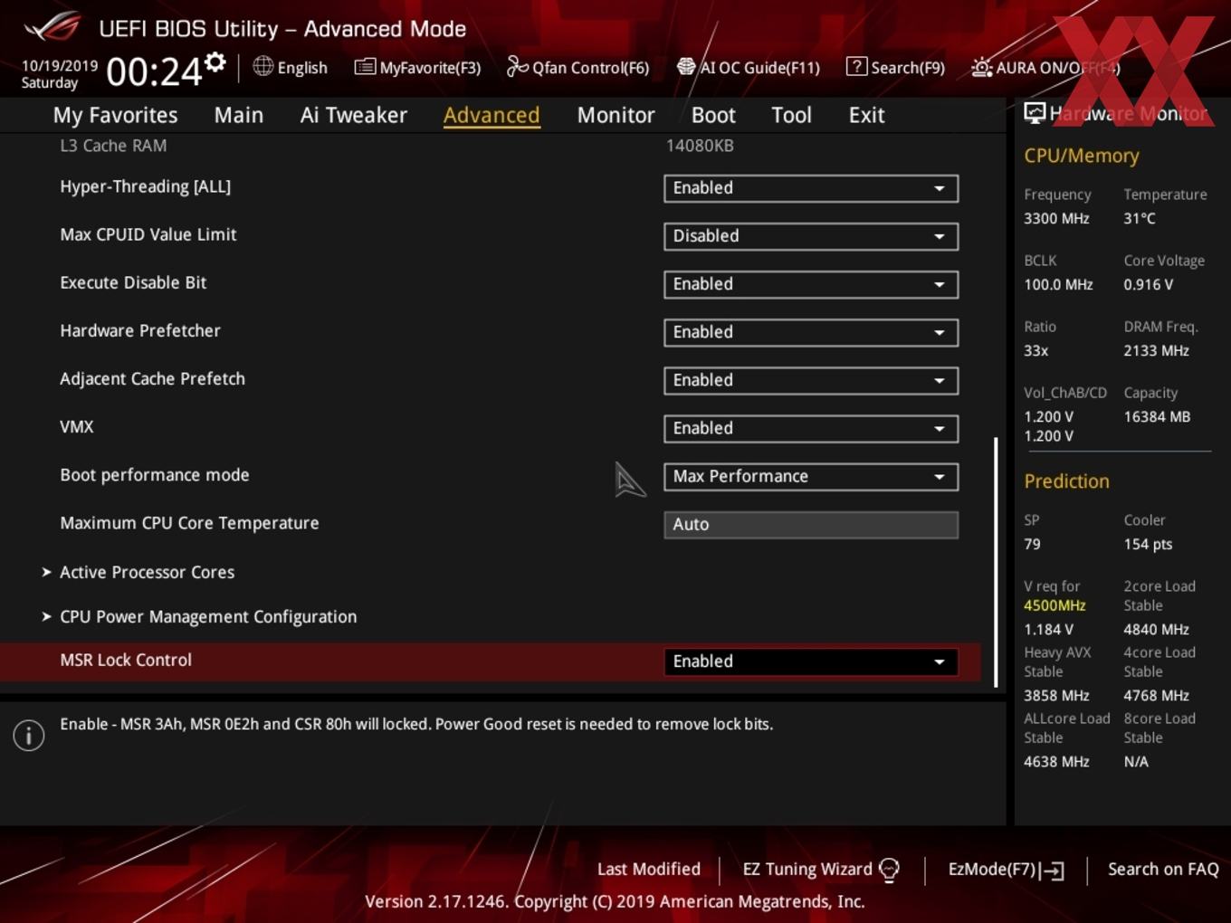This screenshot has height=923, width=1231.
Task: Select MSR Lock Control row label
Action: click(x=126, y=660)
